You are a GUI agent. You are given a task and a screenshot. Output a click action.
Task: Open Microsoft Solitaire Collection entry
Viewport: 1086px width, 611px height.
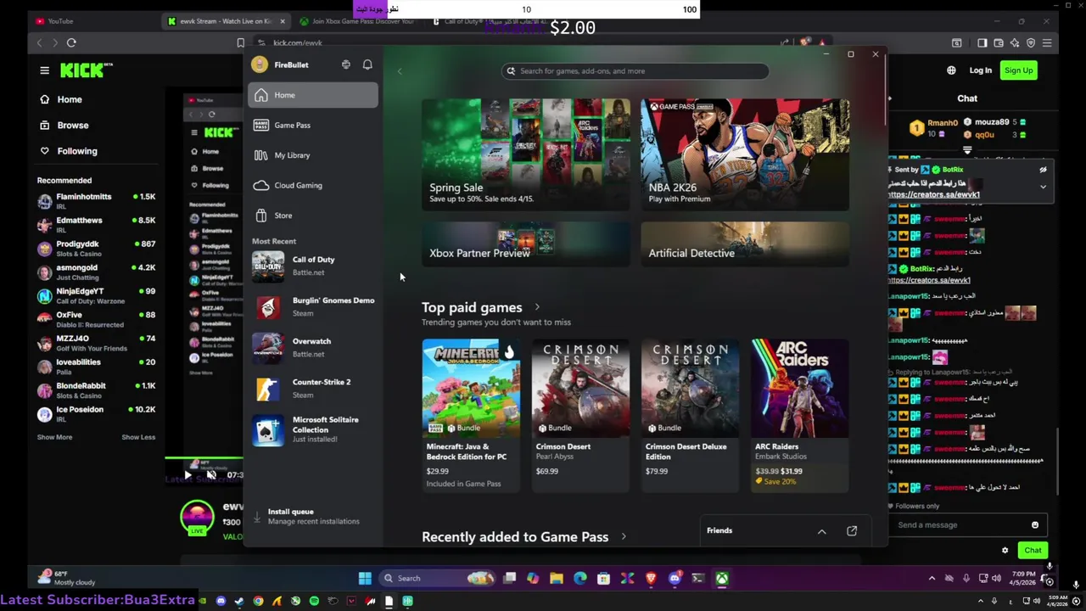(313, 429)
